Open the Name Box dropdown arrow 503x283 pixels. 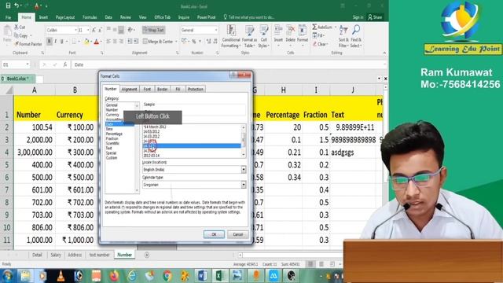[28, 64]
